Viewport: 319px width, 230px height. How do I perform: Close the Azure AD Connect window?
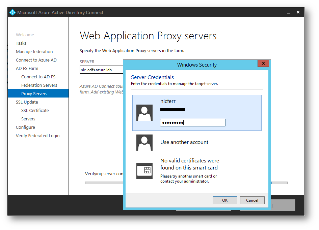[298, 12]
